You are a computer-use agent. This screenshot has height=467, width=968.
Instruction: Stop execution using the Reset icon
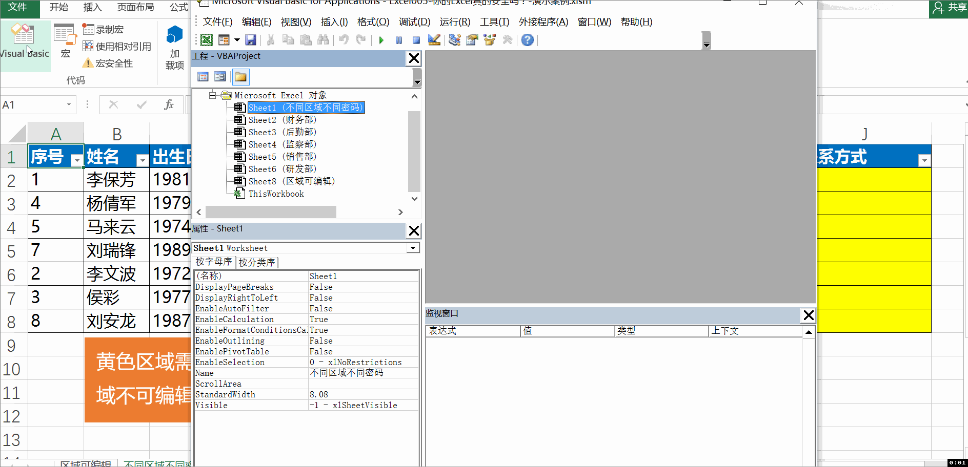point(416,40)
